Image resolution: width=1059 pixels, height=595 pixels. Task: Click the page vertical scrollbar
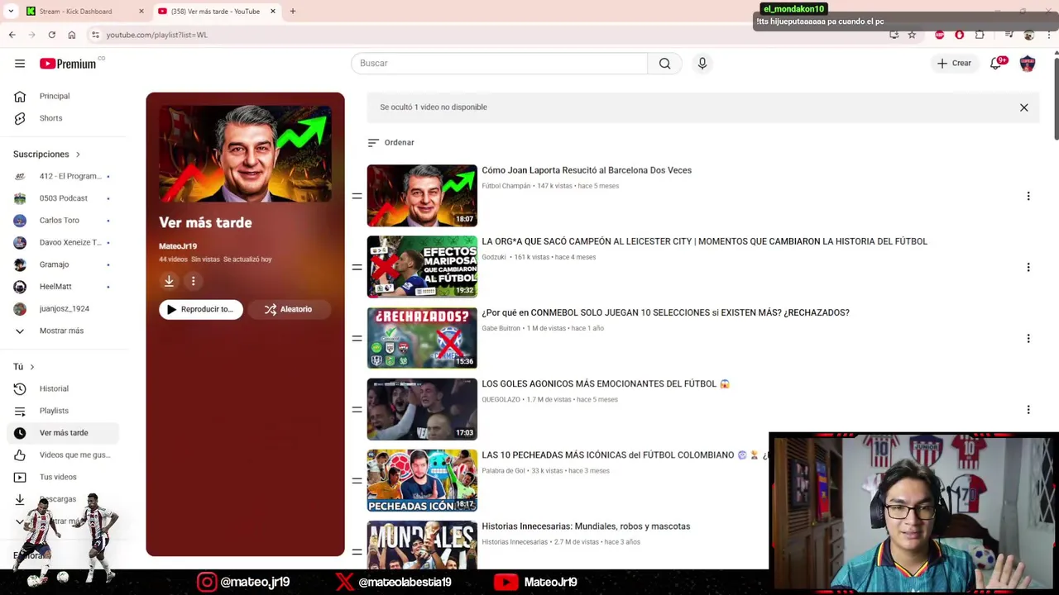pyautogui.click(x=1055, y=99)
